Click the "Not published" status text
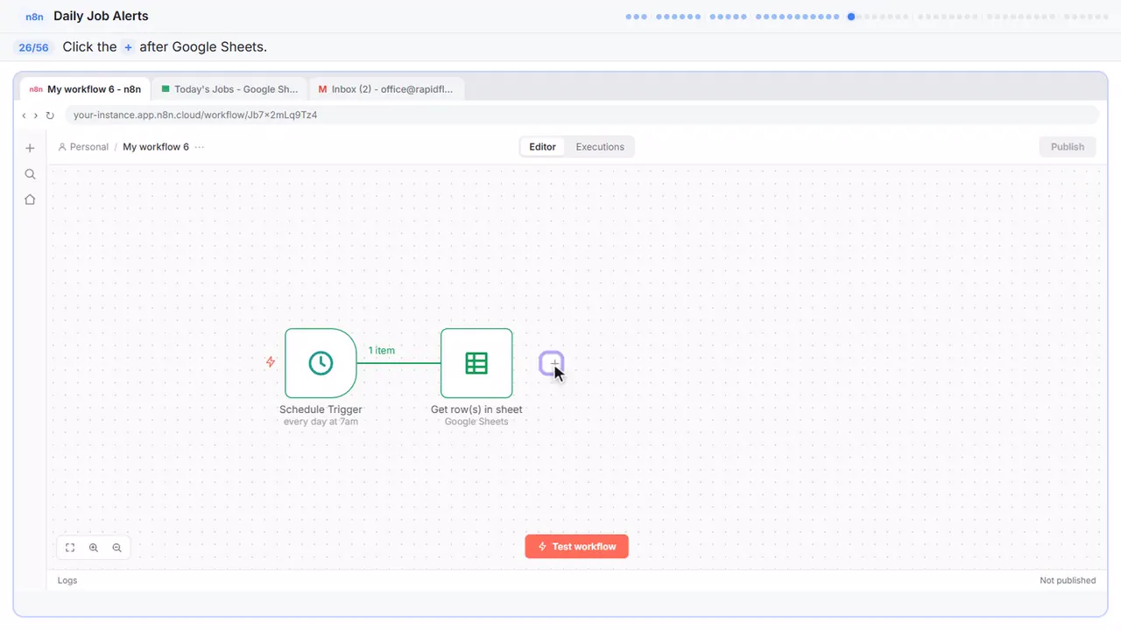 [x=1068, y=580]
